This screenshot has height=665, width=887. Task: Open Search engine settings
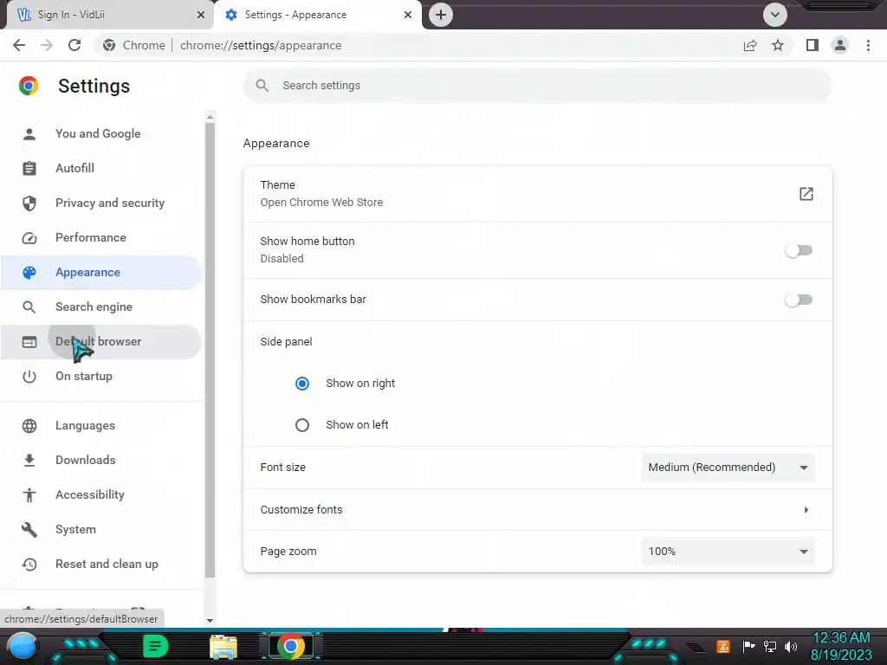pos(101,307)
